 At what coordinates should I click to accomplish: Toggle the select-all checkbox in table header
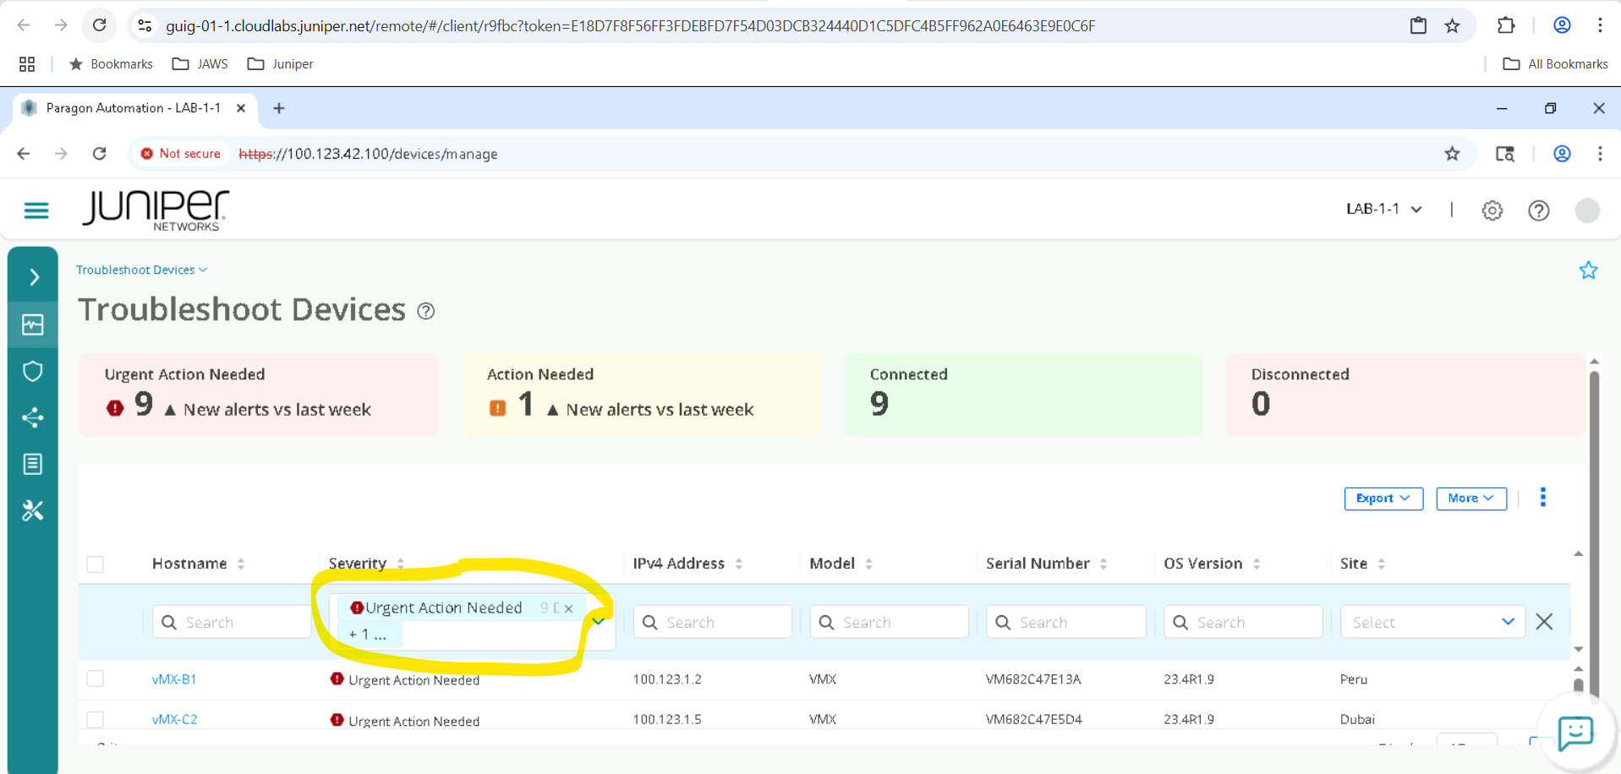pos(96,564)
